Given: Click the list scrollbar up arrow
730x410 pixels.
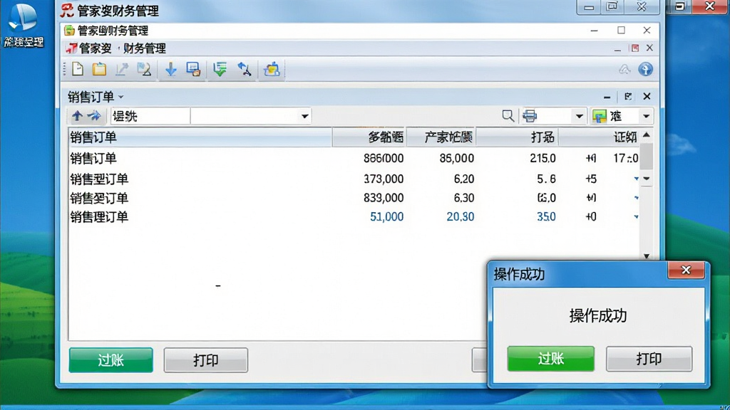Looking at the screenshot, I should [x=646, y=135].
